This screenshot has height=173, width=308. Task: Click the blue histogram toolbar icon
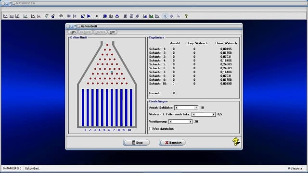145,16
